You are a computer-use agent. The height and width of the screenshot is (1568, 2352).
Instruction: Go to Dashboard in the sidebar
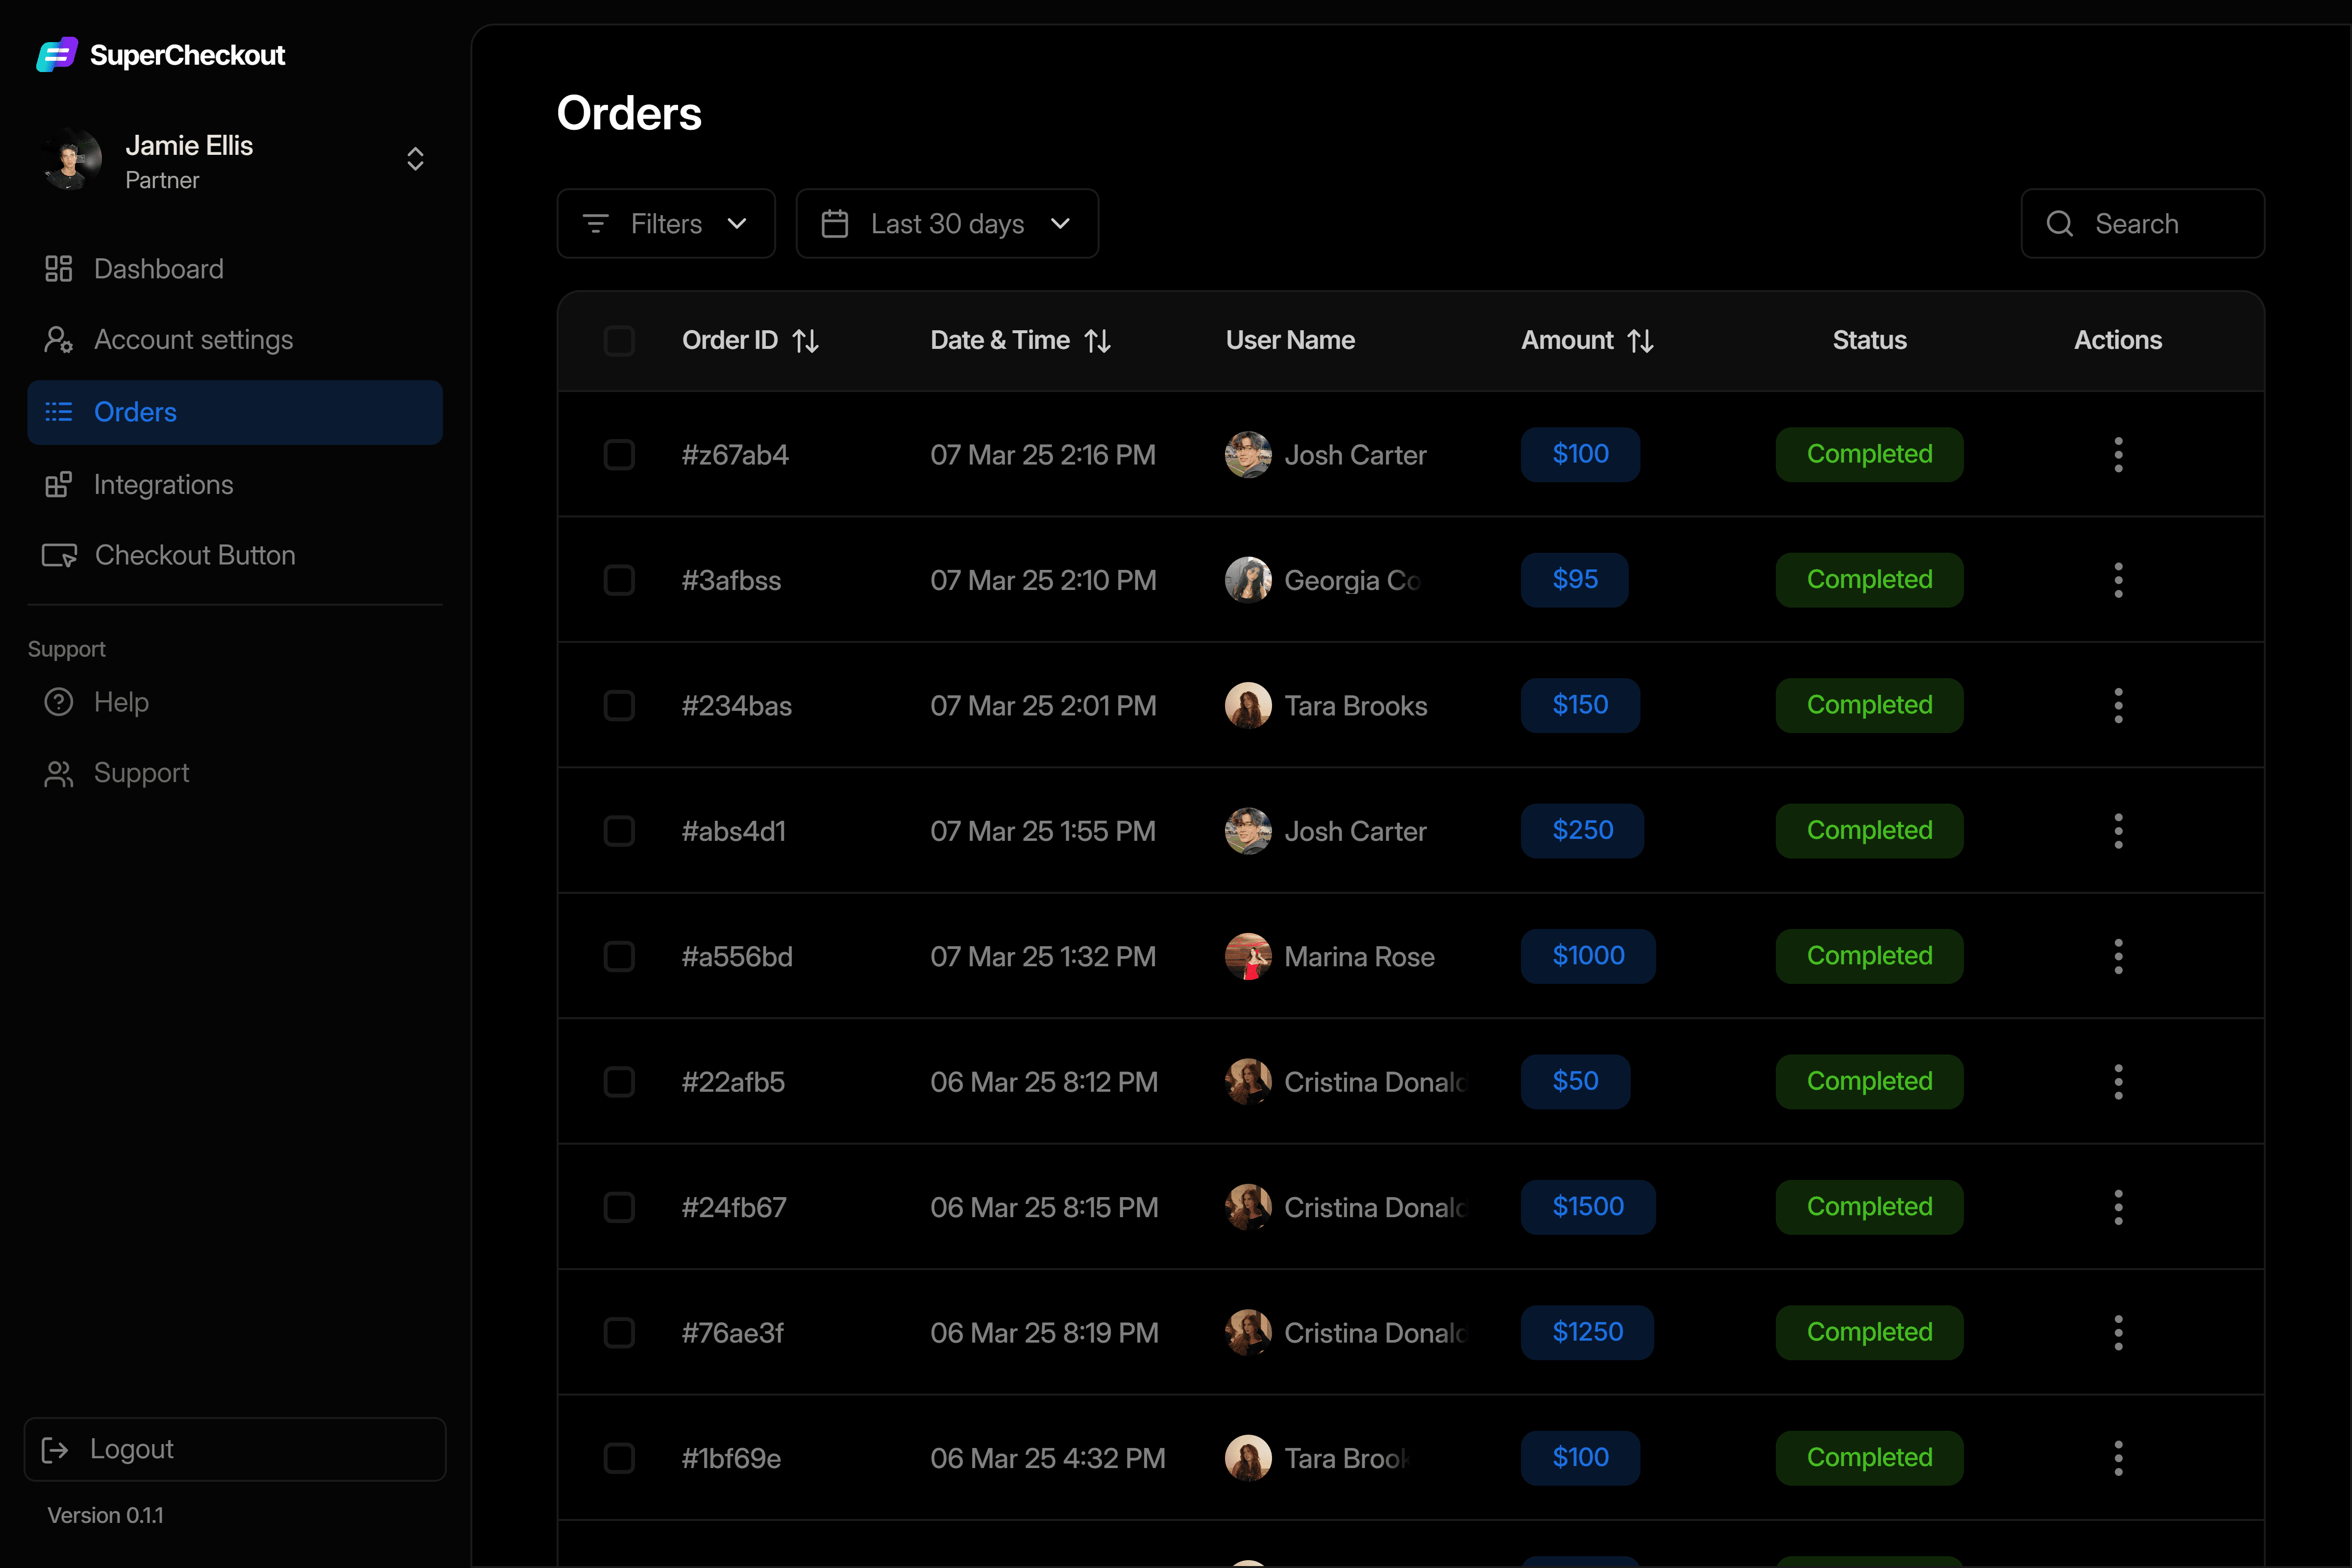pos(235,269)
